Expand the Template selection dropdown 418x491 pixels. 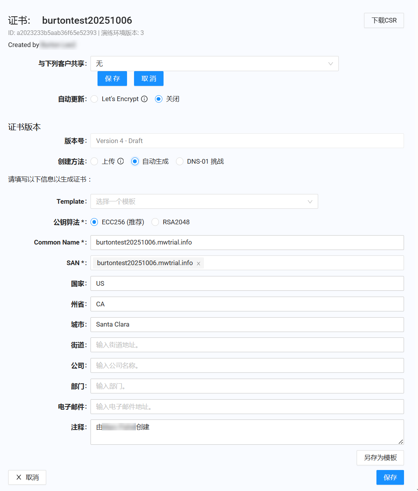click(x=204, y=201)
